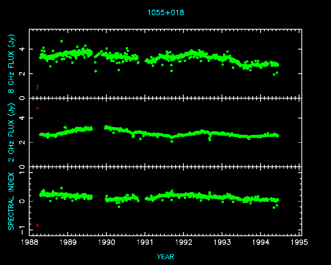Image resolution: width=331 pixels, height=265 pixels.
Task: Select the 1989 tick label
Action: click(69, 242)
